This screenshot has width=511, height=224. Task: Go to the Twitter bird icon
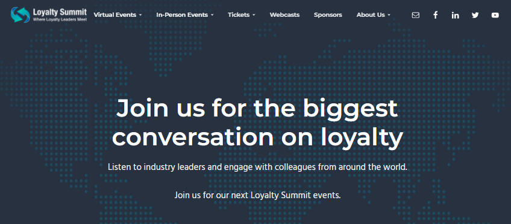click(475, 15)
